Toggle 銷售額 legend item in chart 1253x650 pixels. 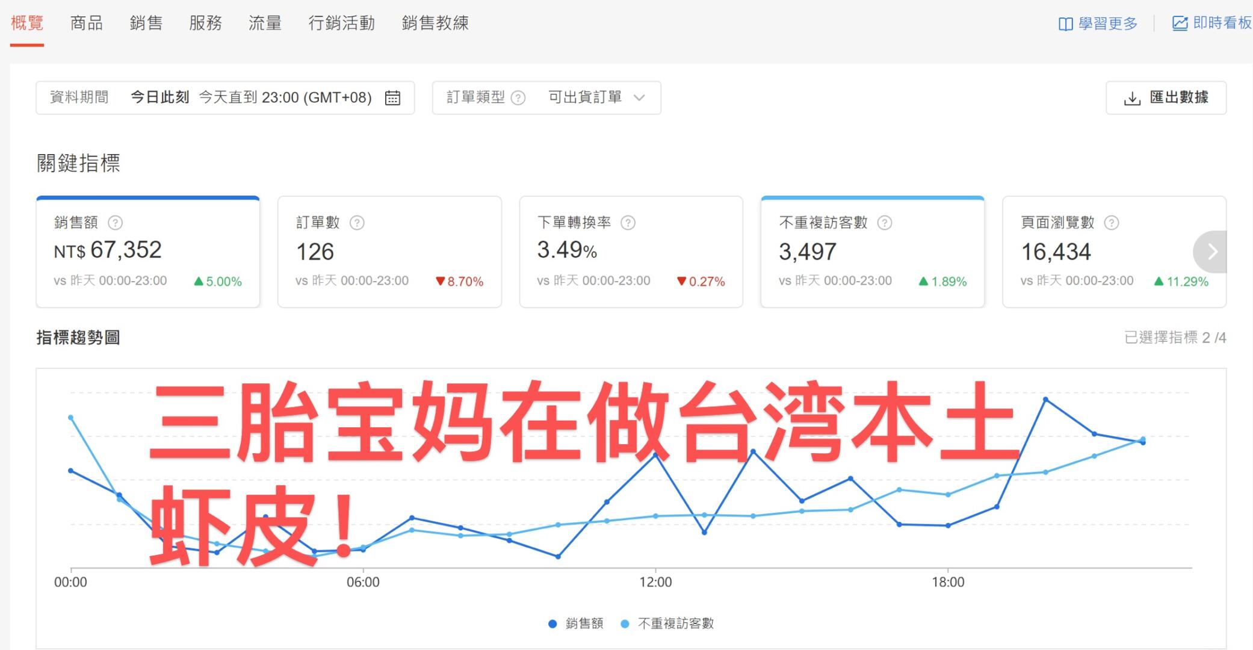576,624
